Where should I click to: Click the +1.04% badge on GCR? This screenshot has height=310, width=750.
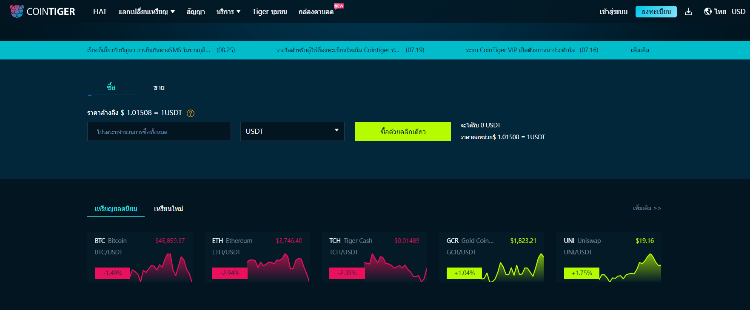(x=465, y=273)
